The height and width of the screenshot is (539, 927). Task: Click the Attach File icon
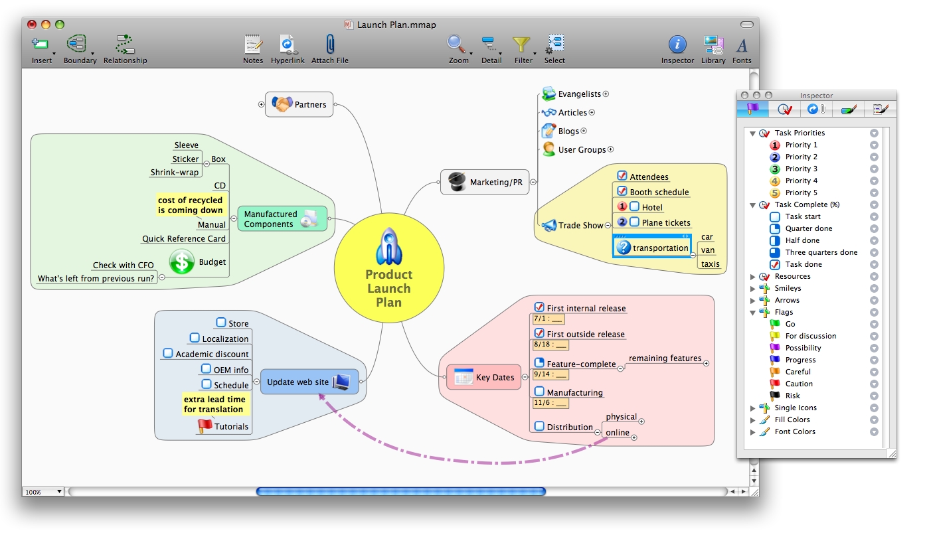[x=329, y=45]
